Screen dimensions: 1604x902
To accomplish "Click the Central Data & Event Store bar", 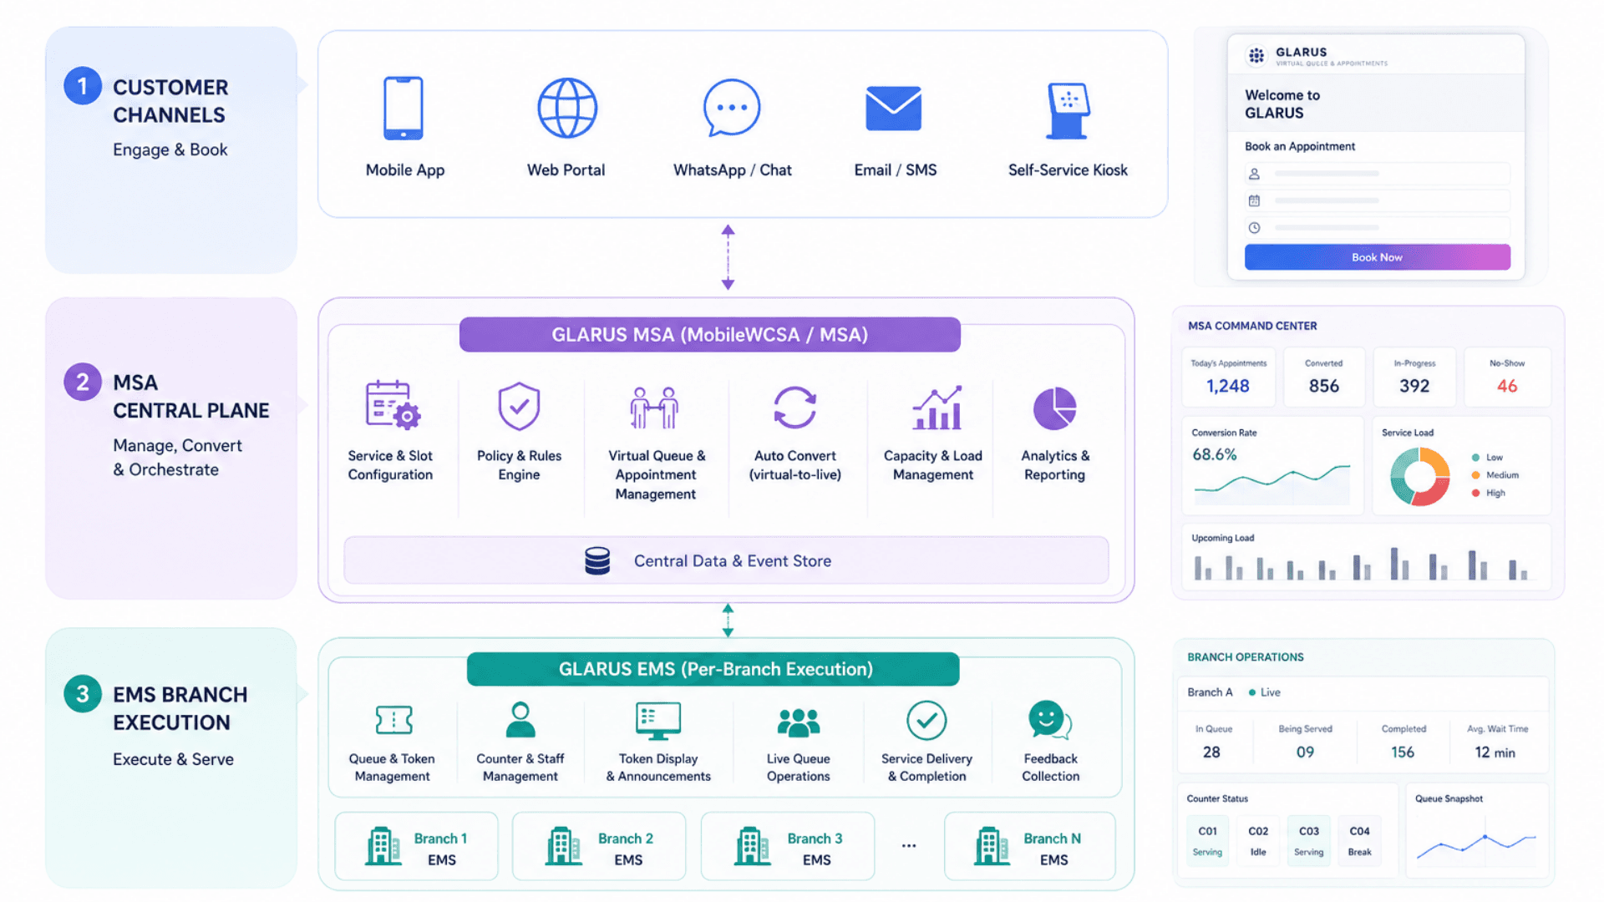I will tap(726, 560).
